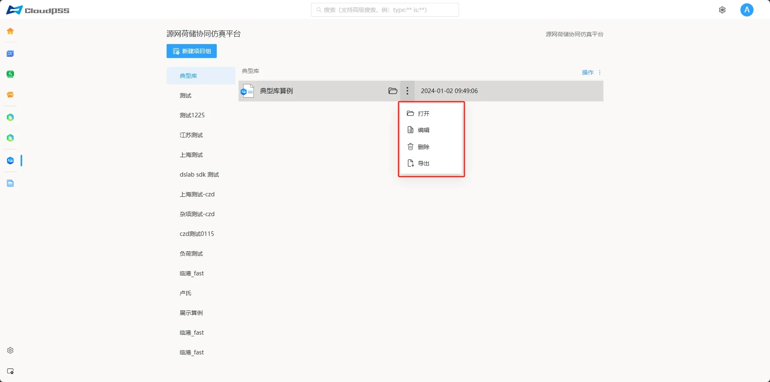This screenshot has width=770, height=382.
Task: Select 打开 from the context menu
Action: (423, 114)
